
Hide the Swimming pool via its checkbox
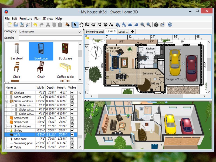tap(72, 143)
